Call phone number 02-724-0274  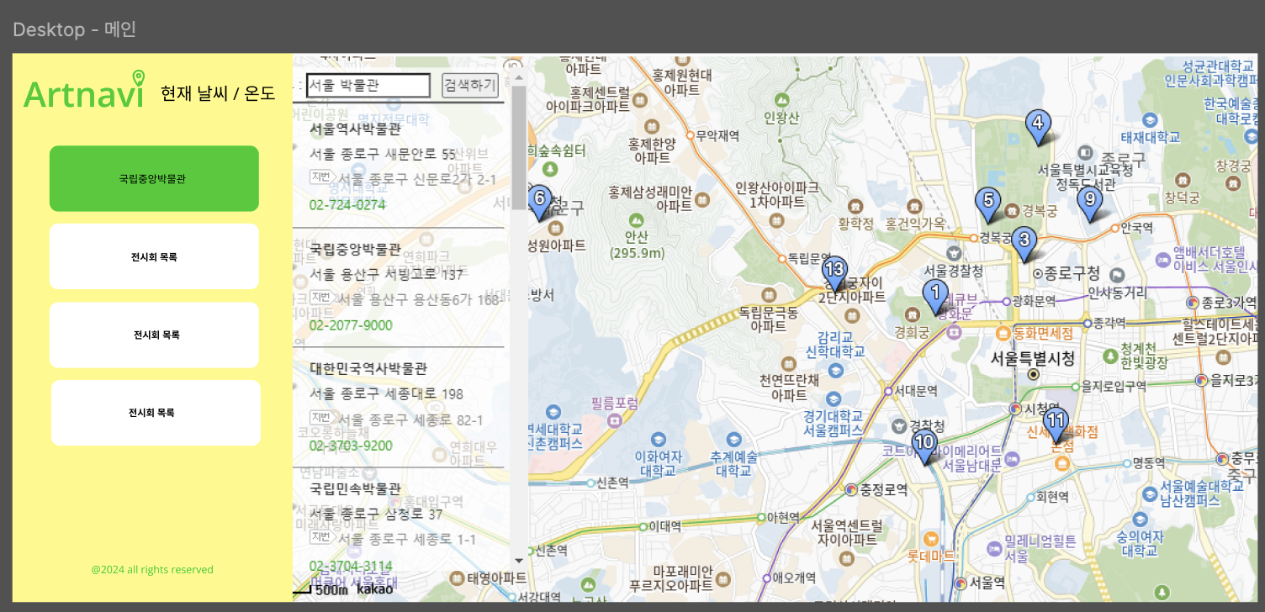(x=347, y=204)
